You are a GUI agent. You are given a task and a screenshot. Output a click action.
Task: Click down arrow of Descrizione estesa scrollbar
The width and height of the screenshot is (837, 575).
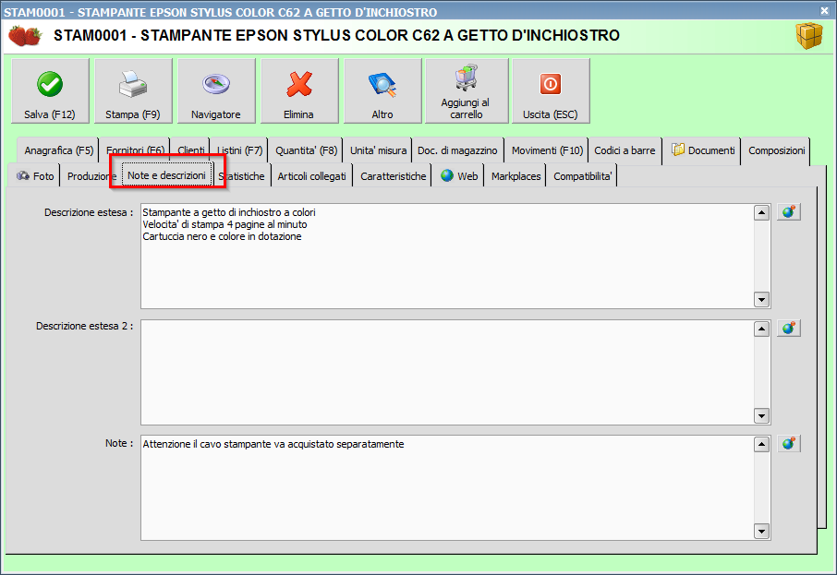[762, 299]
